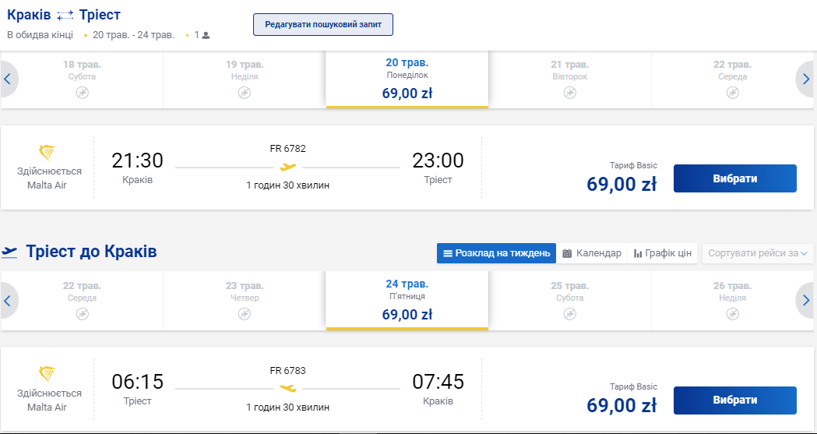The width and height of the screenshot is (817, 434).
Task: Show next outbound dates with right arrow
Action: pos(806,79)
